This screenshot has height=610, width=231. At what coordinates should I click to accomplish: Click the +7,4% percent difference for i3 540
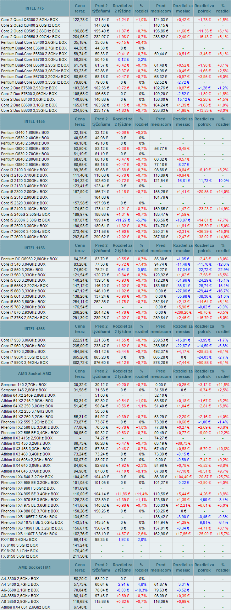(142, 264)
